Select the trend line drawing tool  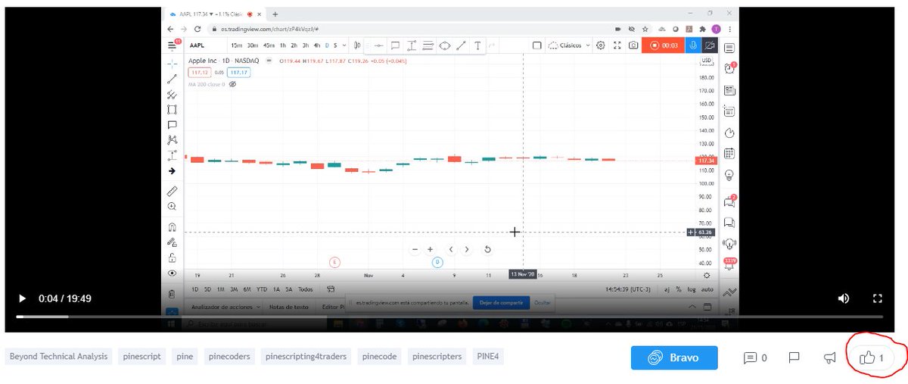(173, 78)
